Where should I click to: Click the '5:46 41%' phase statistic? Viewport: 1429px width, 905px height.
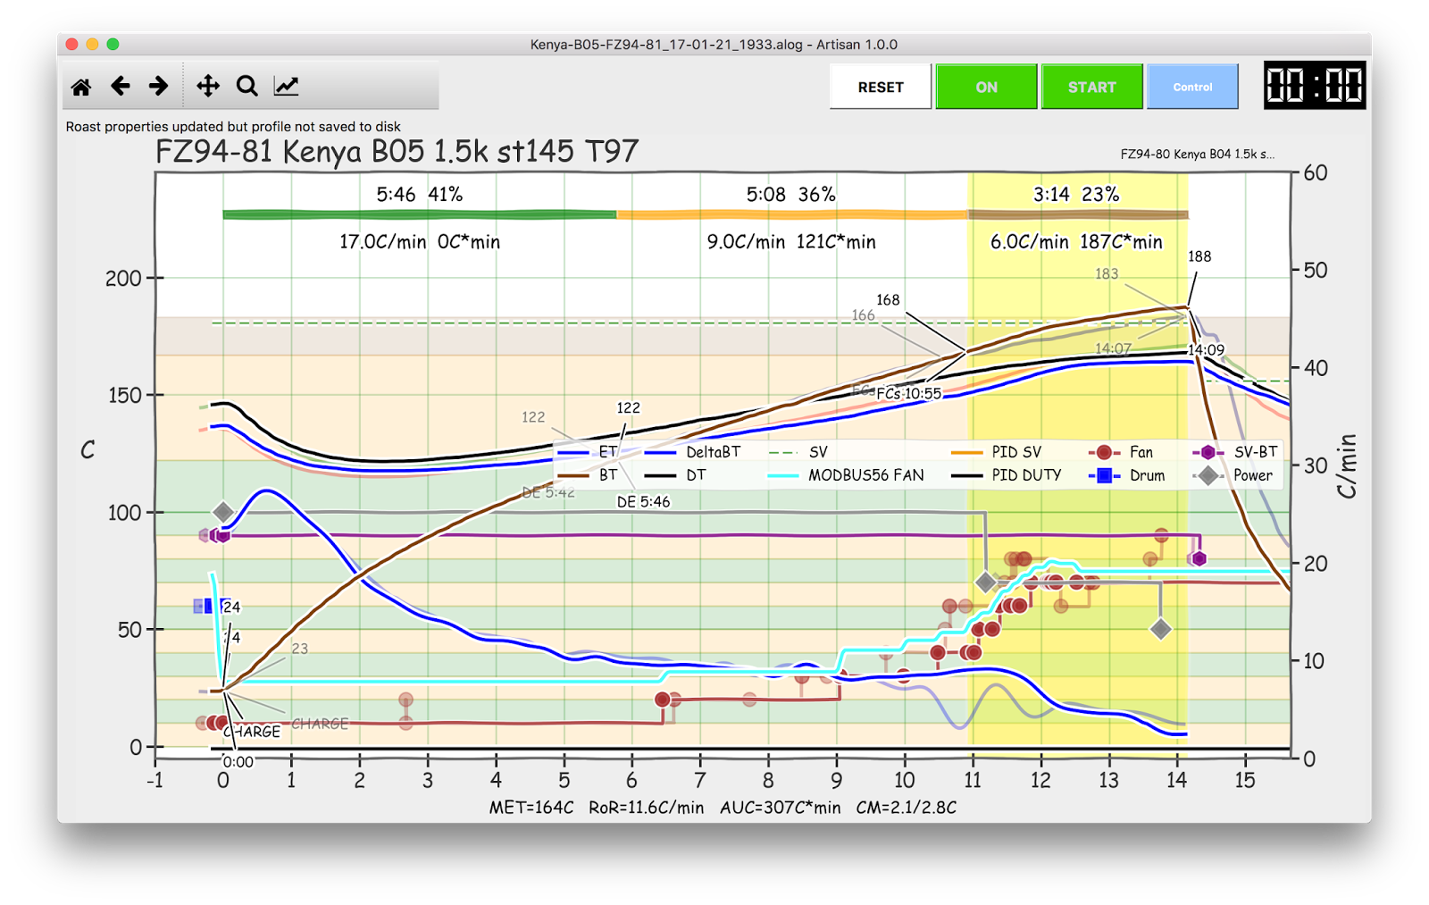click(419, 195)
